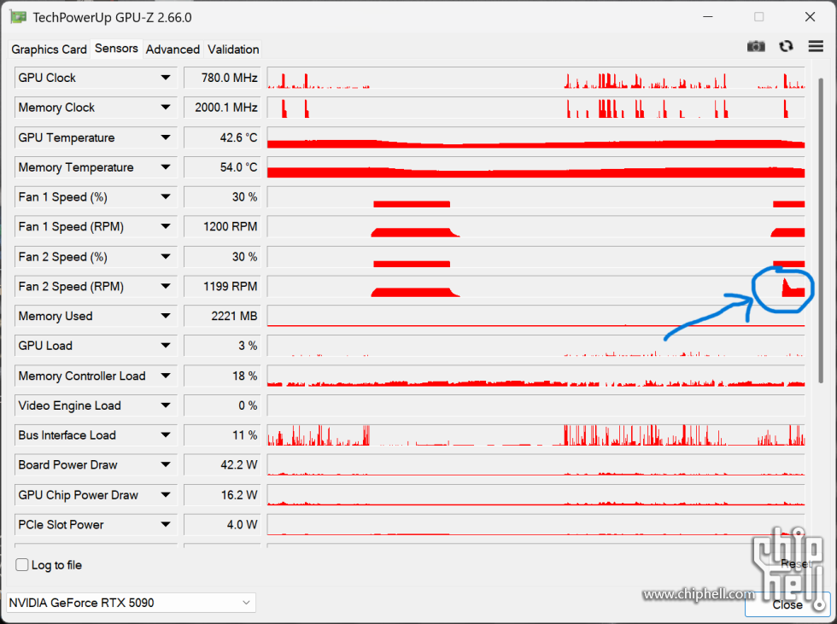Open the Board Power Draw dropdown
This screenshot has height=624, width=837.
[166, 465]
